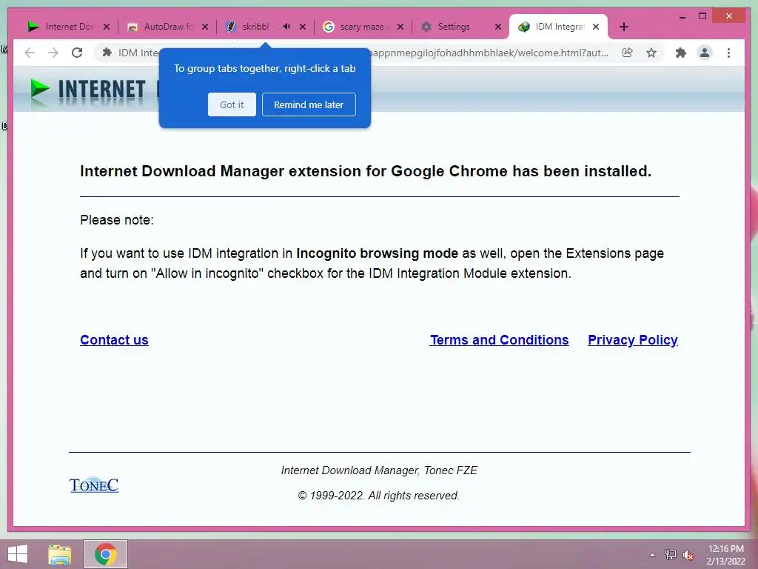Click the address bar URL text
Screen dimensions: 758x569
488,53
